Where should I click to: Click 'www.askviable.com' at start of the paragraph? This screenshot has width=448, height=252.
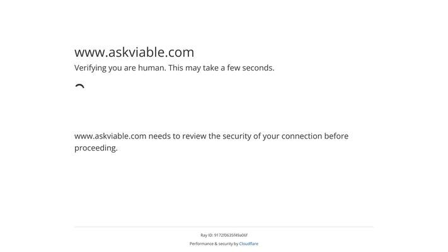click(x=110, y=136)
